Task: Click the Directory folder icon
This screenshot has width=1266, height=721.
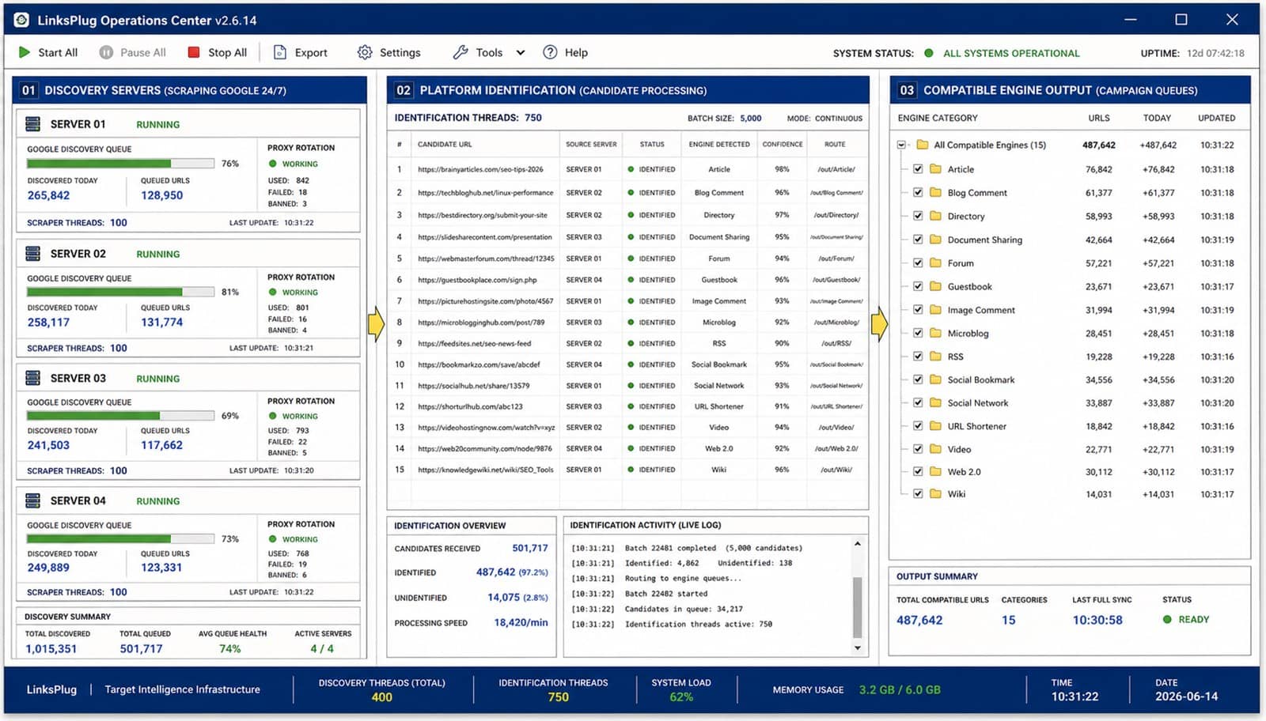Action: [x=936, y=216]
